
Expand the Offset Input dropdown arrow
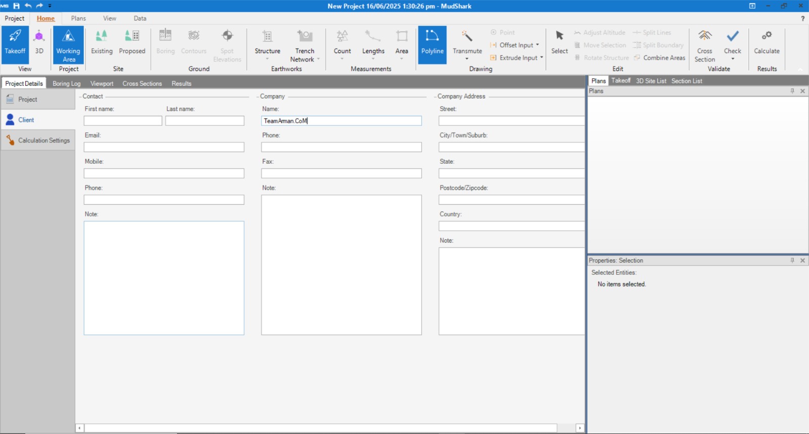(x=537, y=45)
